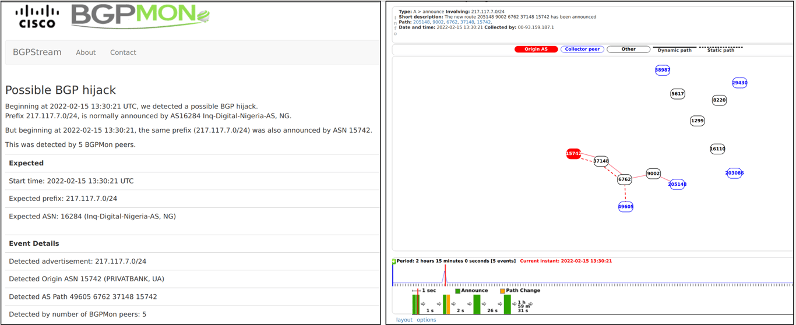This screenshot has width=796, height=325.
Task: Select AS node 9002 in graph
Action: (653, 174)
